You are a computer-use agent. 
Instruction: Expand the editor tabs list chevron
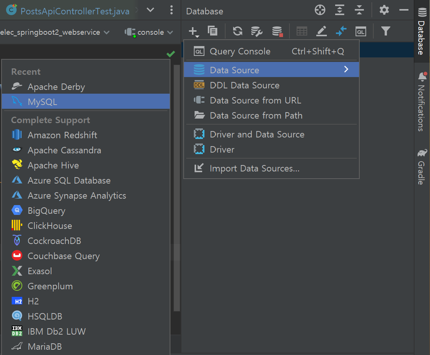click(150, 10)
